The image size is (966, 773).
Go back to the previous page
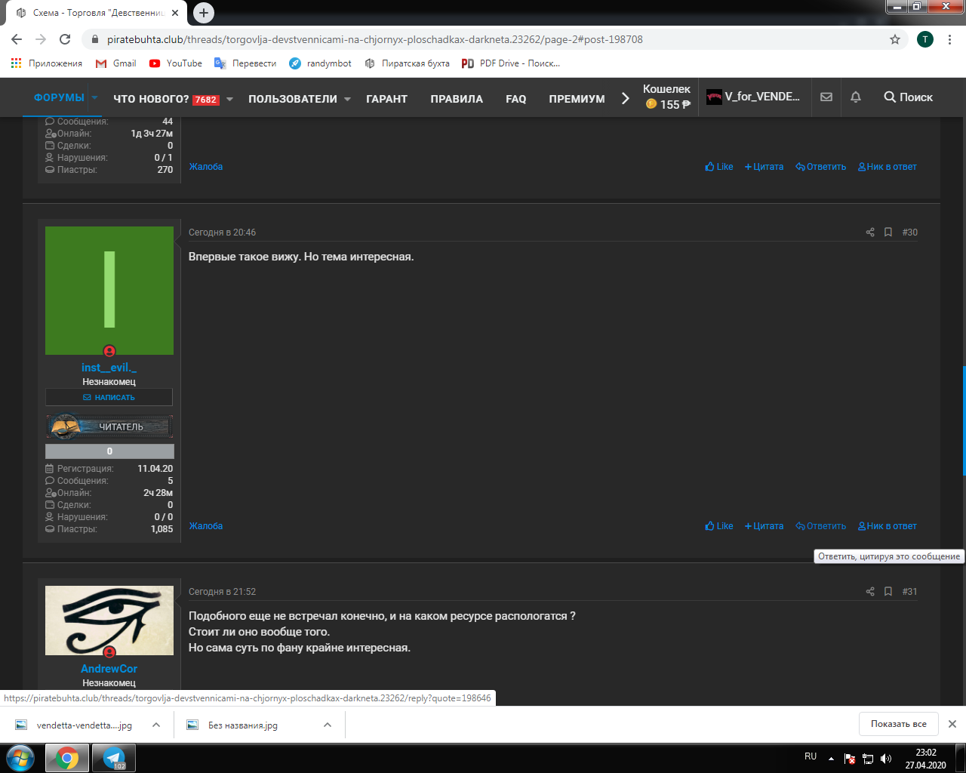coord(17,39)
